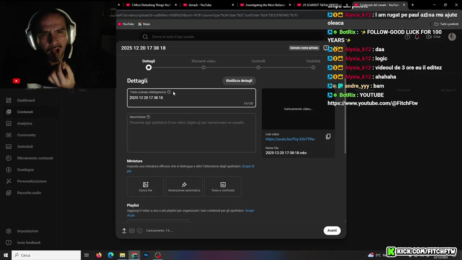Close the Airrack - YouTube tab
Viewport: 462px width, 260px height.
tap(233, 5)
